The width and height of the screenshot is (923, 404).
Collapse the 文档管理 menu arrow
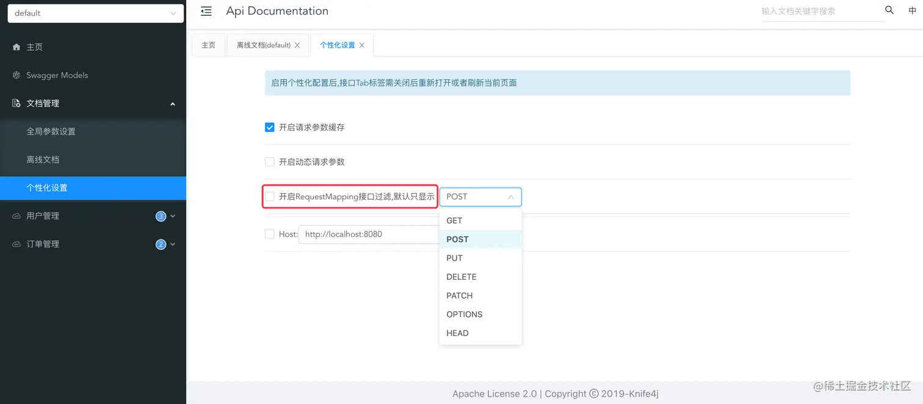pyautogui.click(x=173, y=104)
